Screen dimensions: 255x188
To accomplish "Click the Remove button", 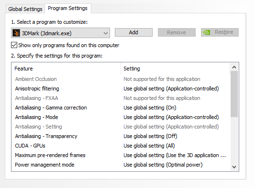I will click(177, 32).
